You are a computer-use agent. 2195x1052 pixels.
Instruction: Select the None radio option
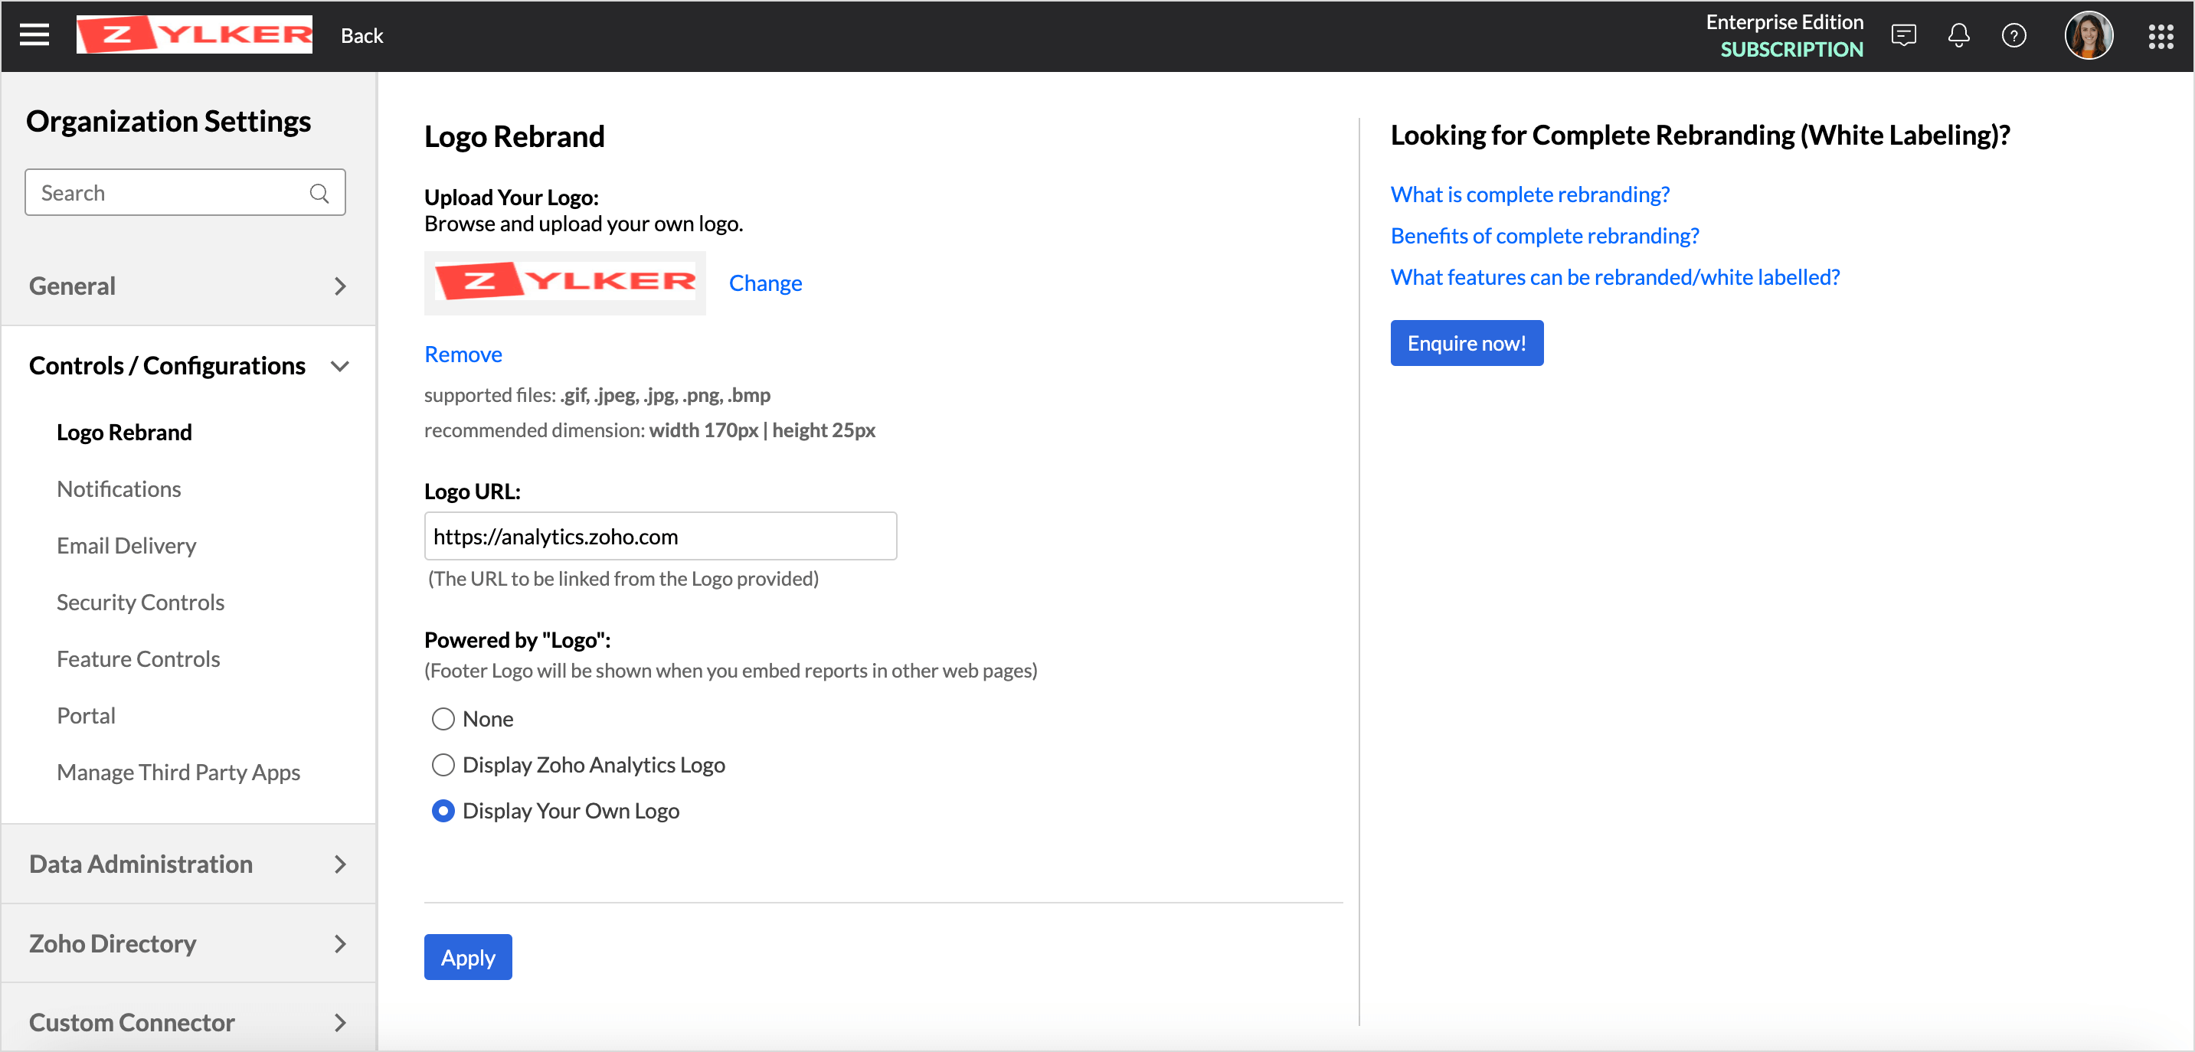pos(443,719)
